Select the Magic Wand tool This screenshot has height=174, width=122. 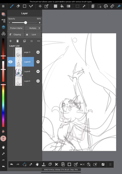tap(84, 6)
